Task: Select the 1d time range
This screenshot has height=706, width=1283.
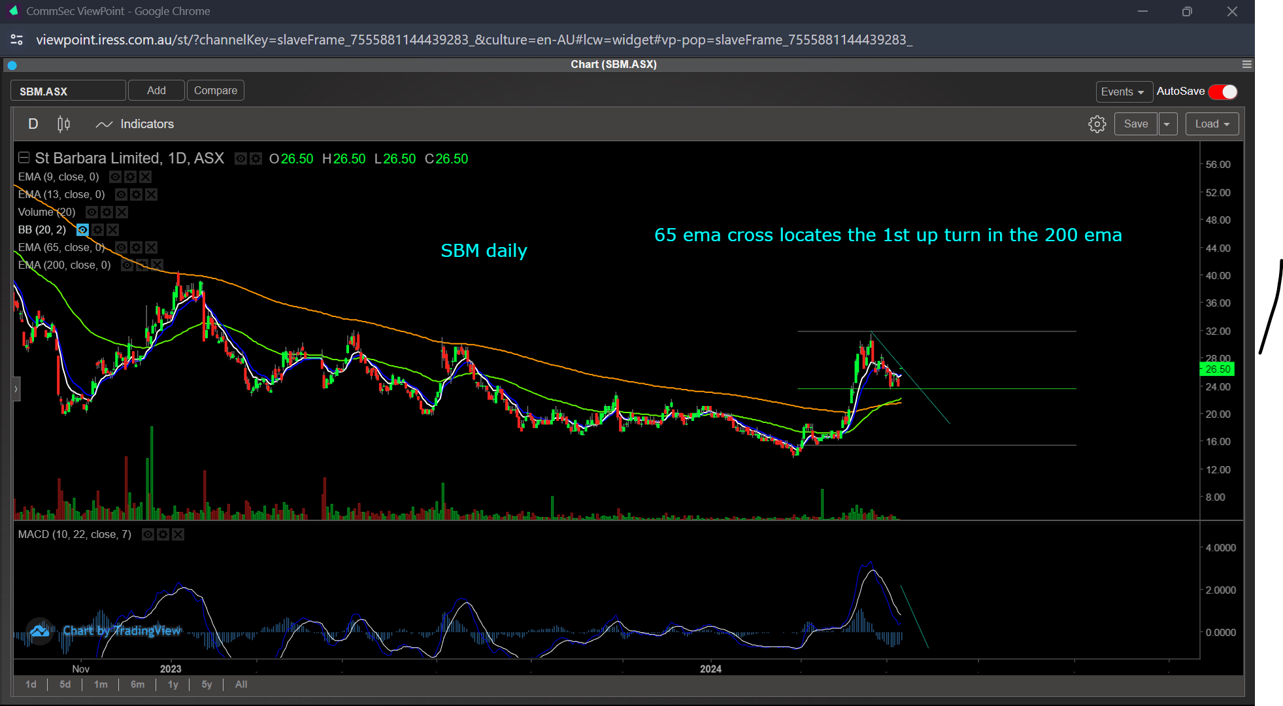Action: [x=31, y=684]
